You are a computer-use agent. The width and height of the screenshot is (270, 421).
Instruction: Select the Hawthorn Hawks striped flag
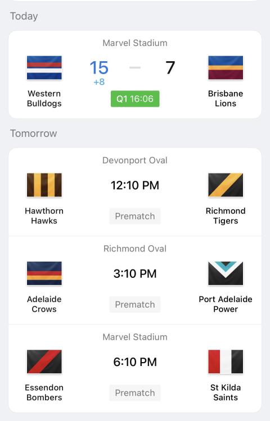pos(44,185)
